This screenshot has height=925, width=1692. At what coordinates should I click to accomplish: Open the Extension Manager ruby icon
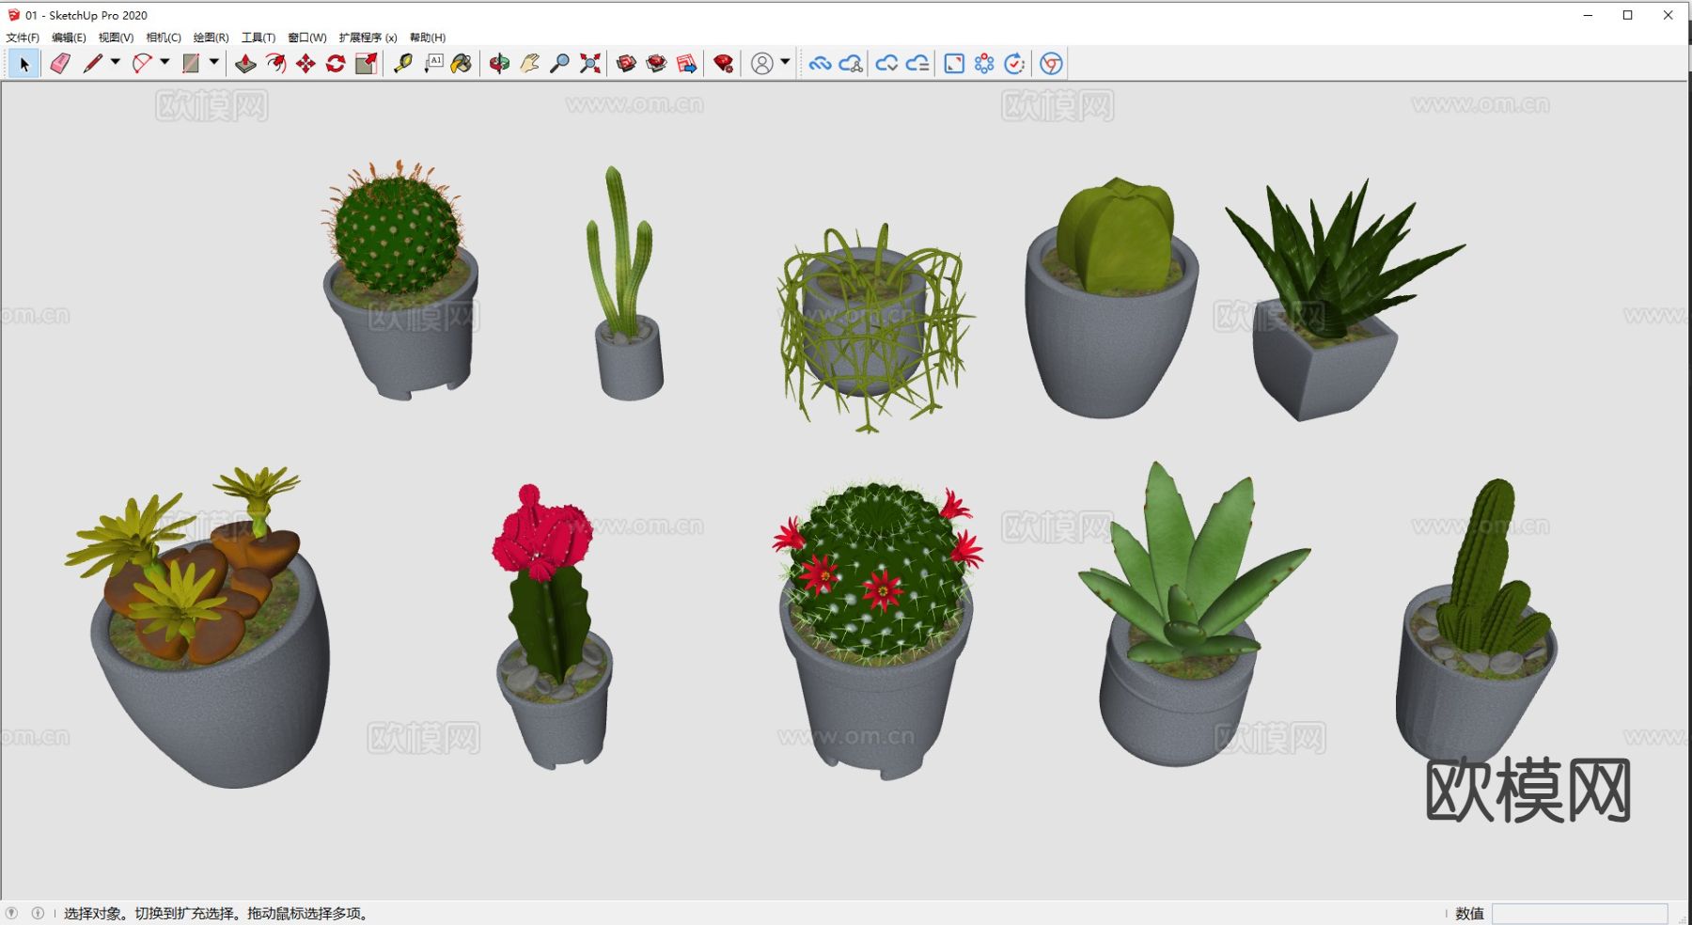point(723,63)
